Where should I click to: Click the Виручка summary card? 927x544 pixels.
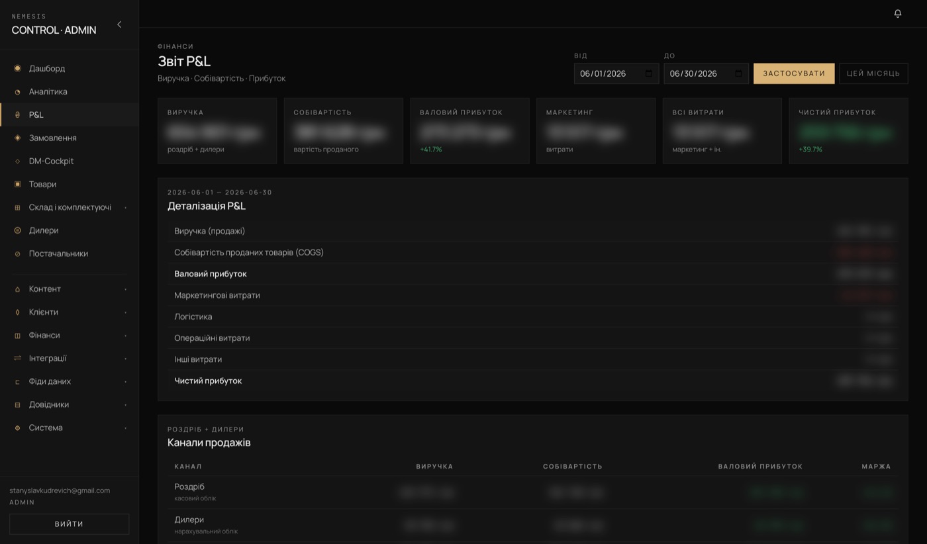pyautogui.click(x=217, y=131)
